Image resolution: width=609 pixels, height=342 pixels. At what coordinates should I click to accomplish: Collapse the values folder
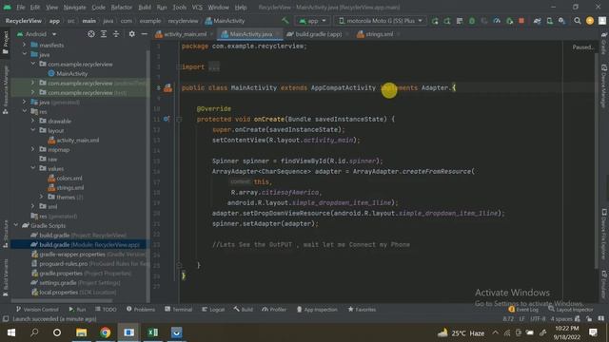point(33,168)
